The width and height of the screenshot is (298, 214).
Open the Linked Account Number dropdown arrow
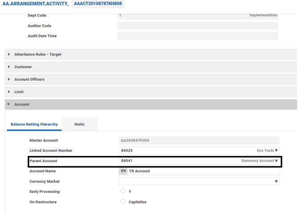[277, 151]
